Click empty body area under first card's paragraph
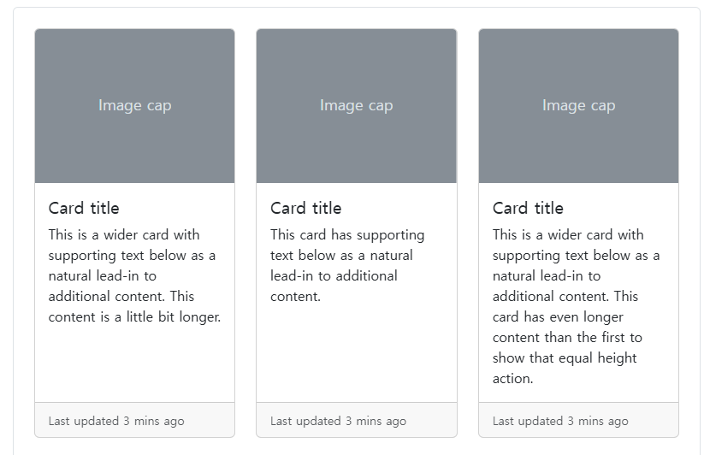The image size is (704, 455). tap(134, 363)
